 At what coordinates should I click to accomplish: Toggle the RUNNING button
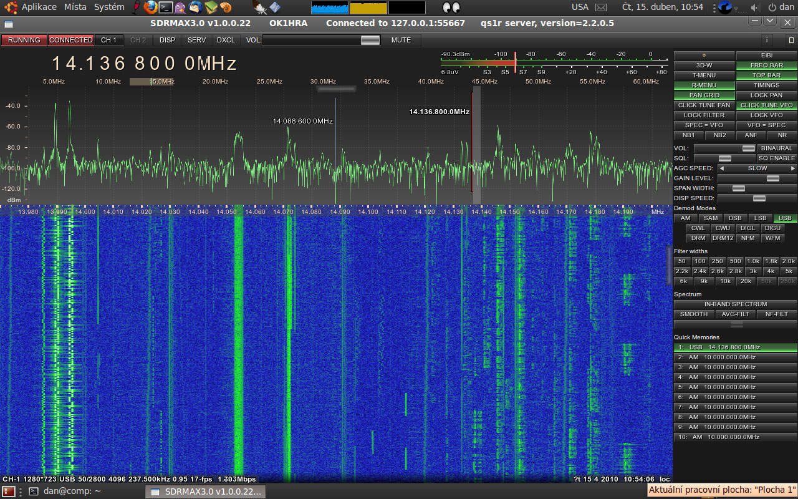24,40
